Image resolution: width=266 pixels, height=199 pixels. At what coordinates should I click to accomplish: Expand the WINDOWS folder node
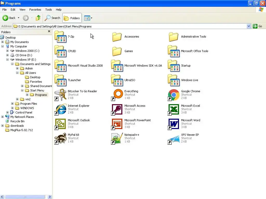(12, 108)
